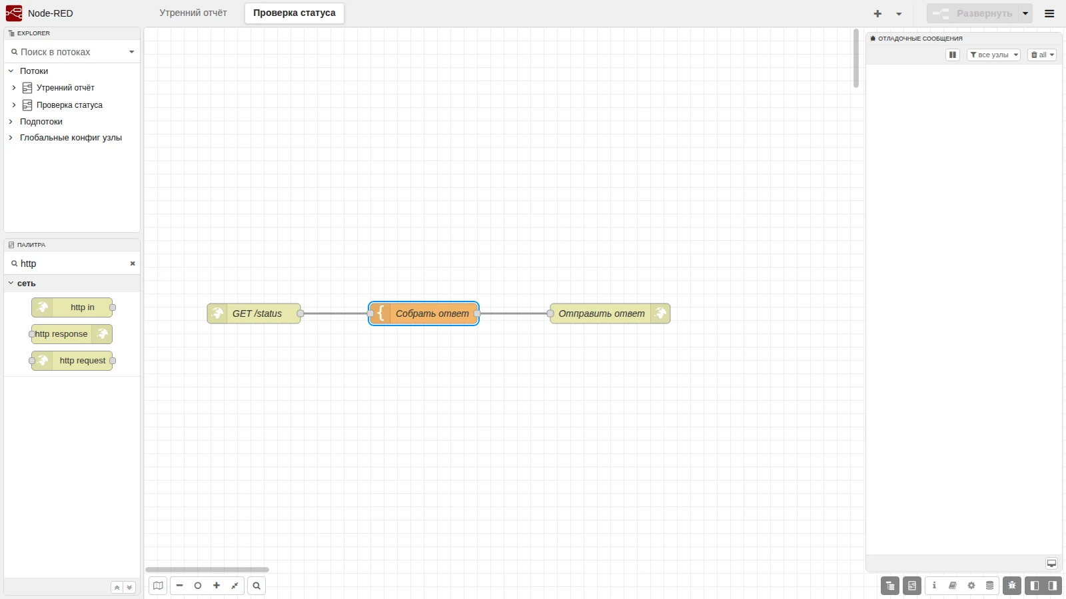Open the help book sidebar tab
The image size is (1066, 599).
(x=953, y=586)
